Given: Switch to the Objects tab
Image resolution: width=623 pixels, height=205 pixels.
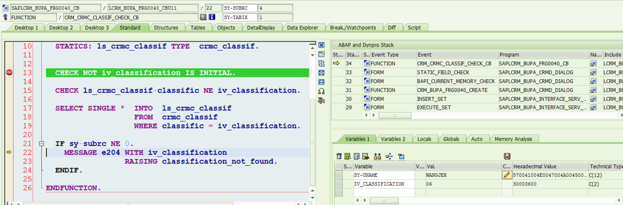Looking at the screenshot, I should [x=226, y=28].
